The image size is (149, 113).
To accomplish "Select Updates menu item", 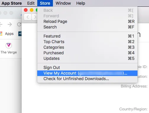I will [x=87, y=58].
